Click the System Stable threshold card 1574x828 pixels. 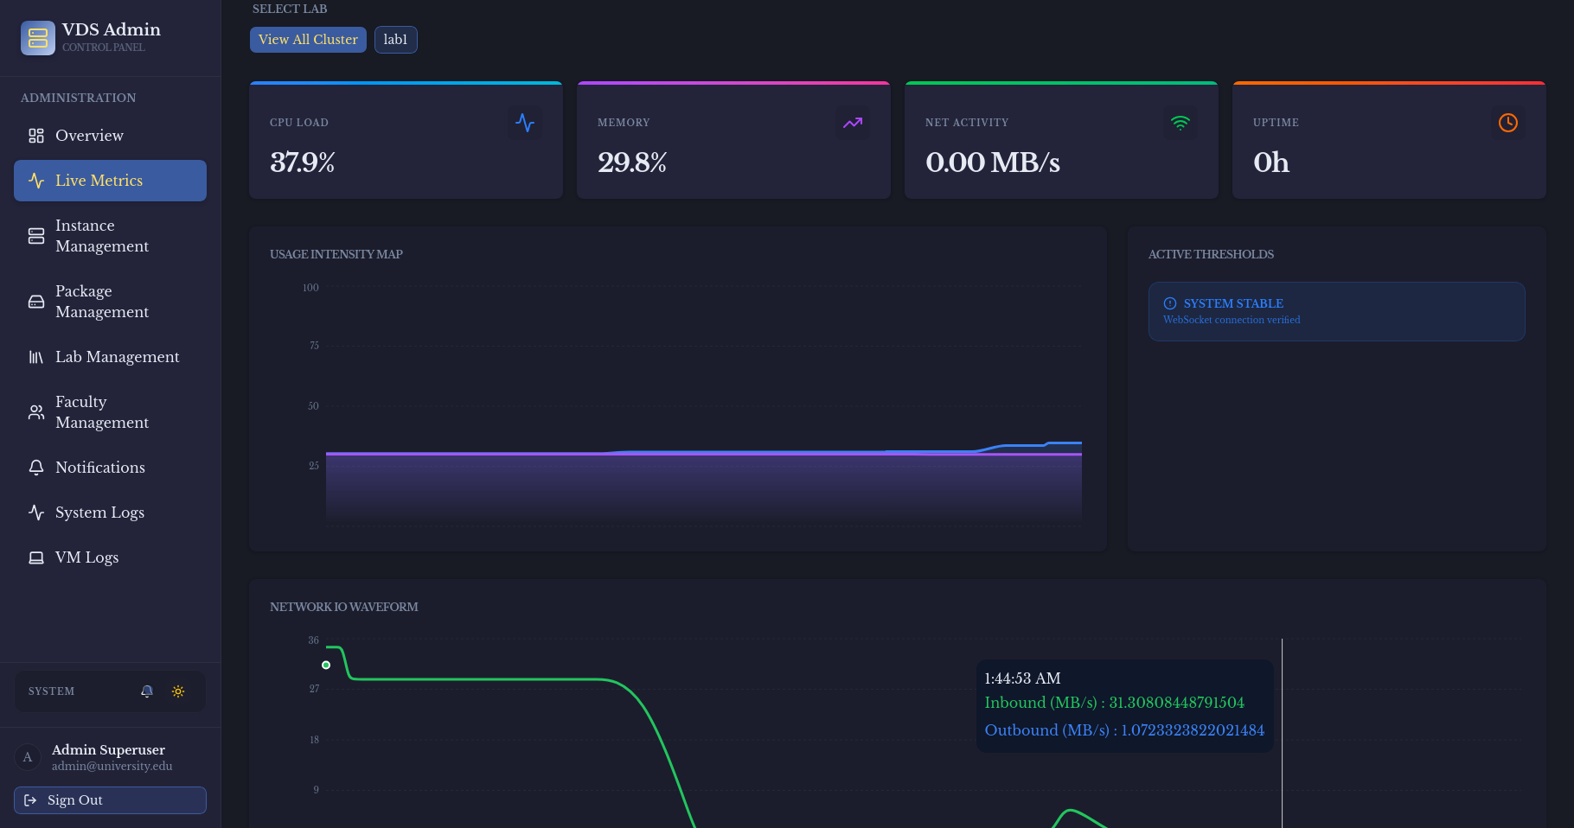coord(1337,311)
